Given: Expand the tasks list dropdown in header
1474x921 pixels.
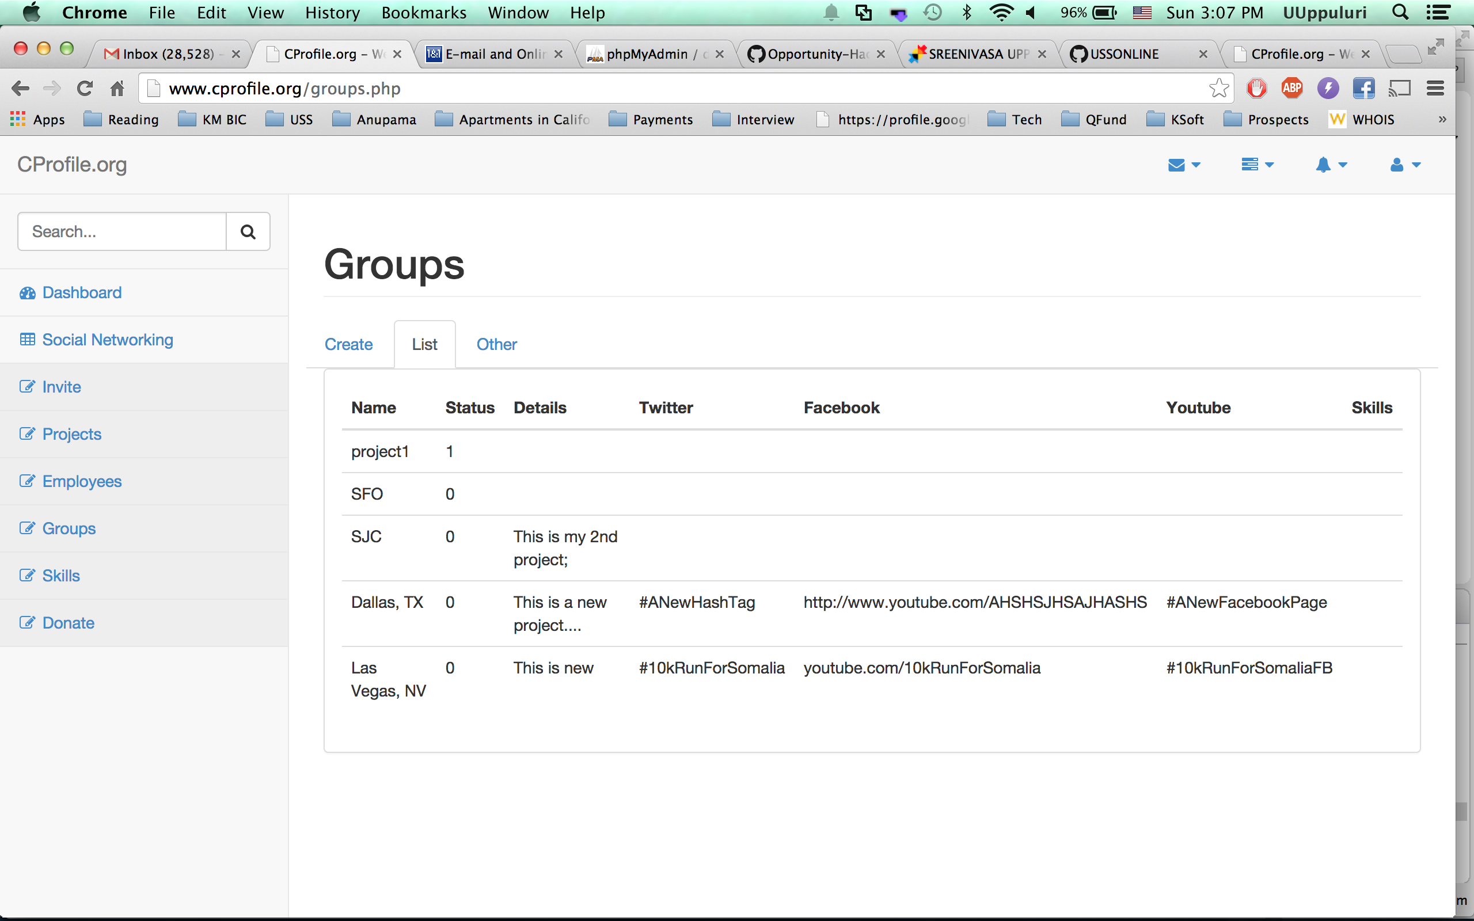Looking at the screenshot, I should [1257, 165].
